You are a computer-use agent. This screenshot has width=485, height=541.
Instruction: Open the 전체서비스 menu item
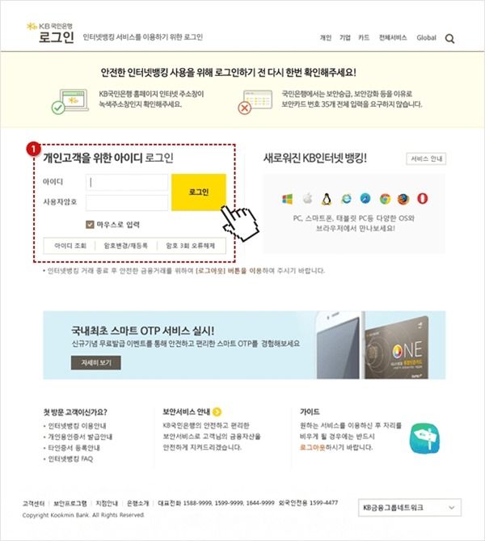[393, 38]
